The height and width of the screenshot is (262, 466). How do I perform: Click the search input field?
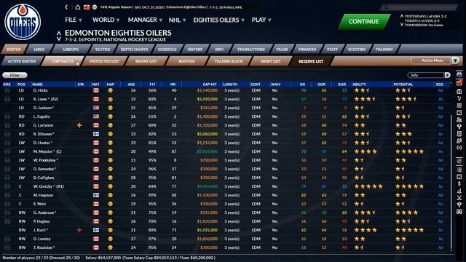[x=419, y=7]
